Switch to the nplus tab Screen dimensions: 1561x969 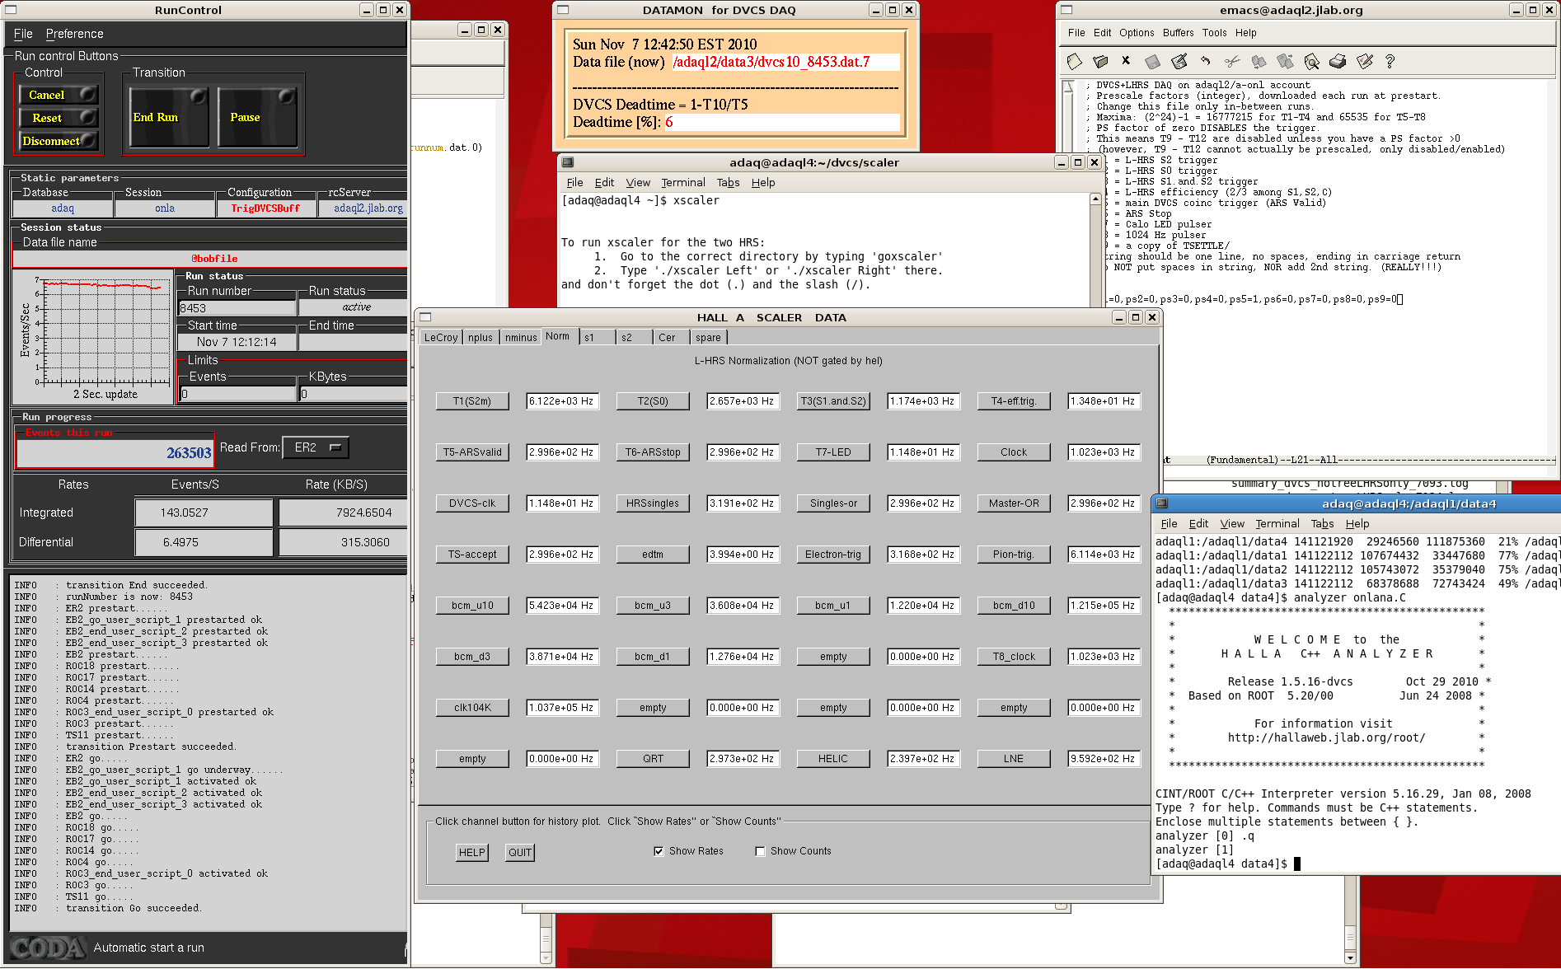pos(480,337)
